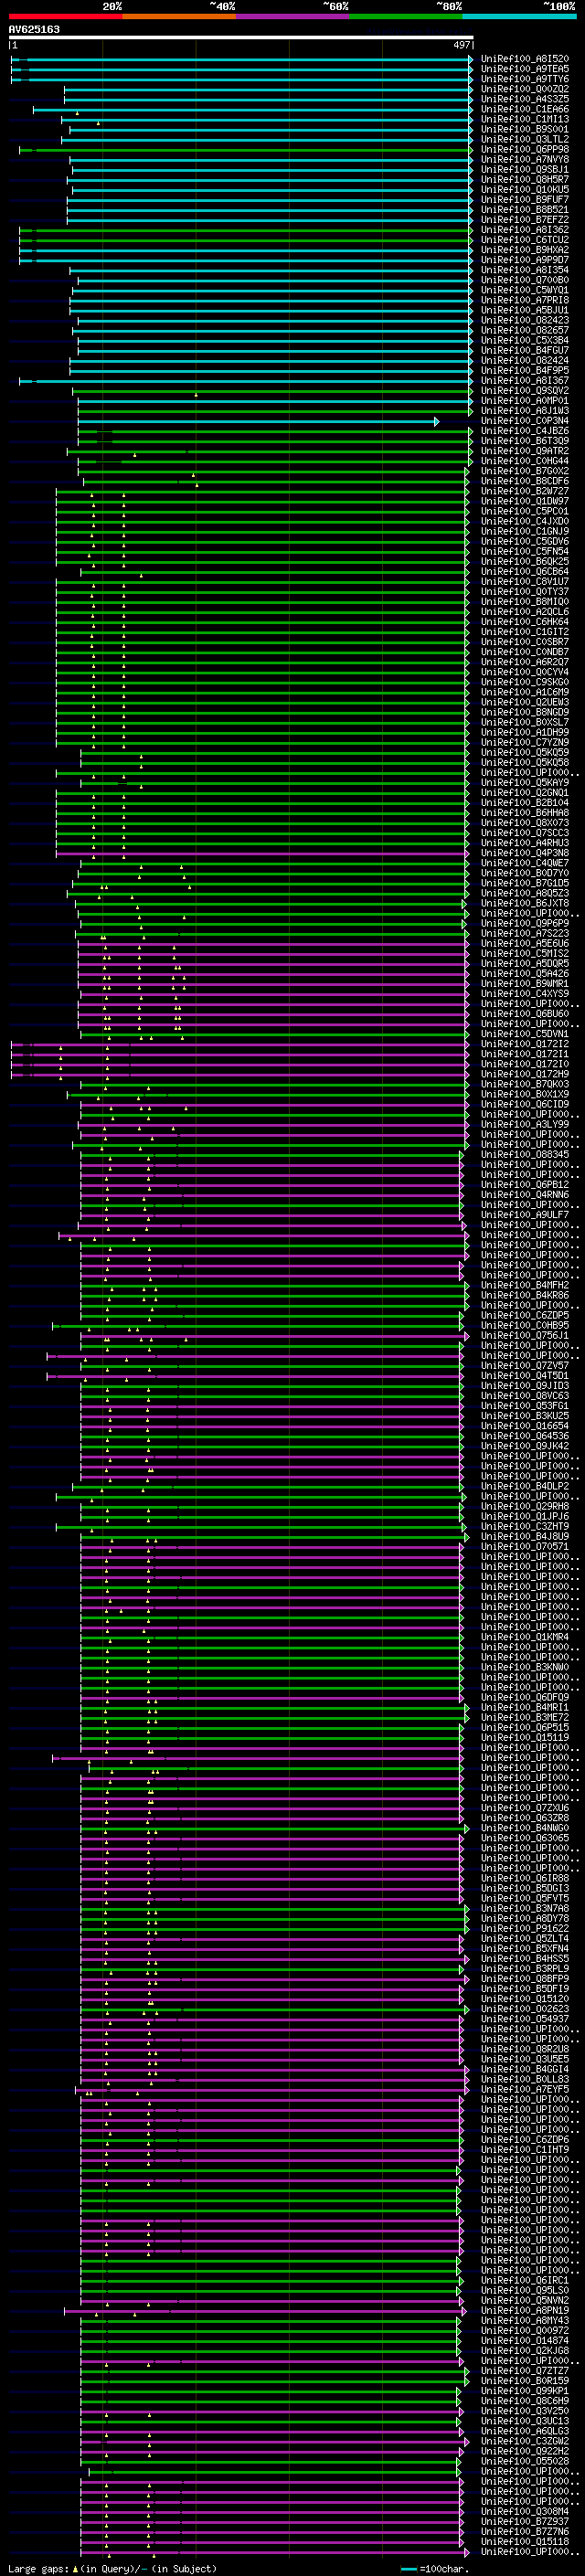Viewport: 585px width, 2576px height.
Task: Select the query label AV625163
Action: click(34, 29)
